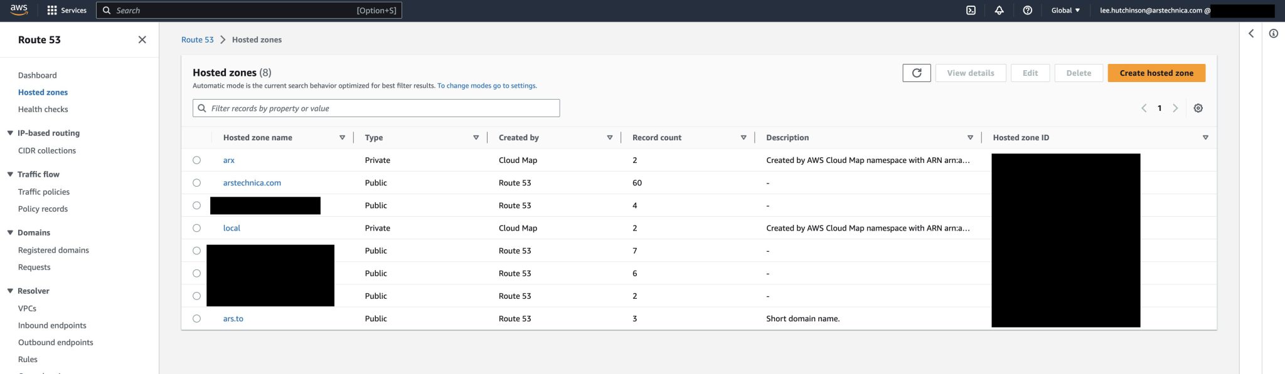1285x374 pixels.
Task: Select the arx zone radio button
Action: click(x=197, y=160)
